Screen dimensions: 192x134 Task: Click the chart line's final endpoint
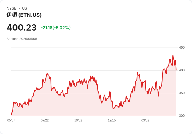tap(176, 70)
